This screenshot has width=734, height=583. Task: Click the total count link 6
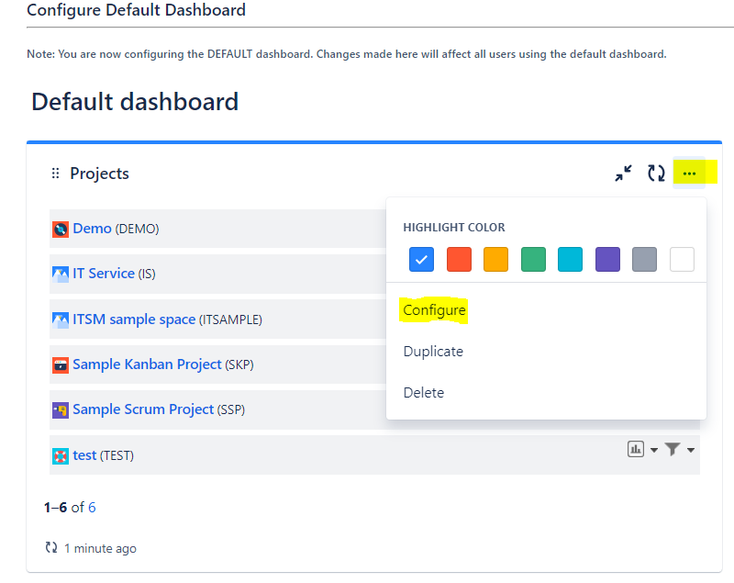(92, 507)
